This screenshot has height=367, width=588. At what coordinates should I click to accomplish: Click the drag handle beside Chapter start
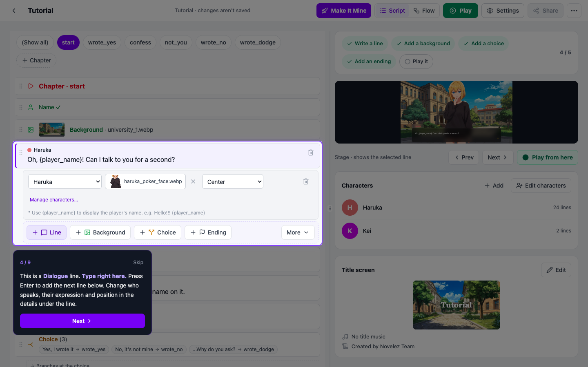[x=21, y=86]
